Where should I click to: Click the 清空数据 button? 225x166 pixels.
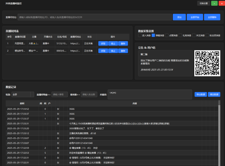tap(214, 94)
